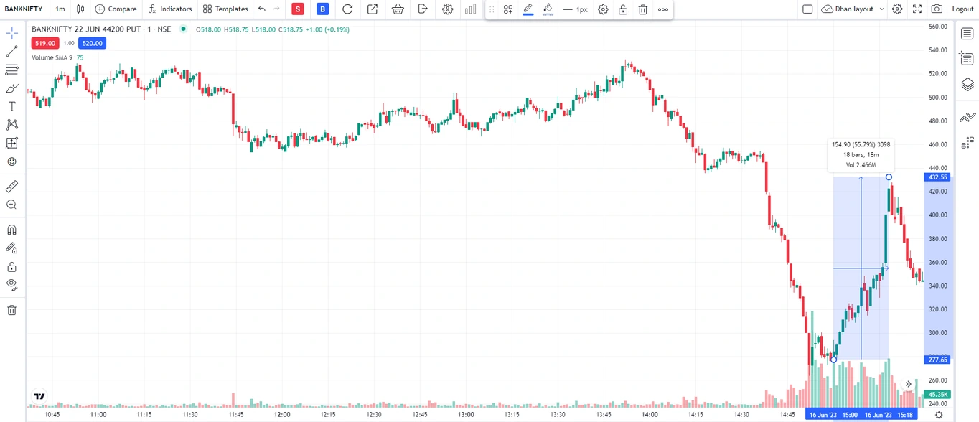Open the emoji icons tool
The image size is (979, 422).
(11, 161)
